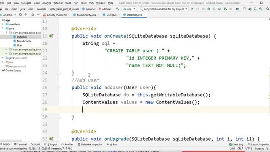The height and width of the screenshot is (152, 270).
Task: Open the Database Inspector tool window
Action: click(90, 144)
